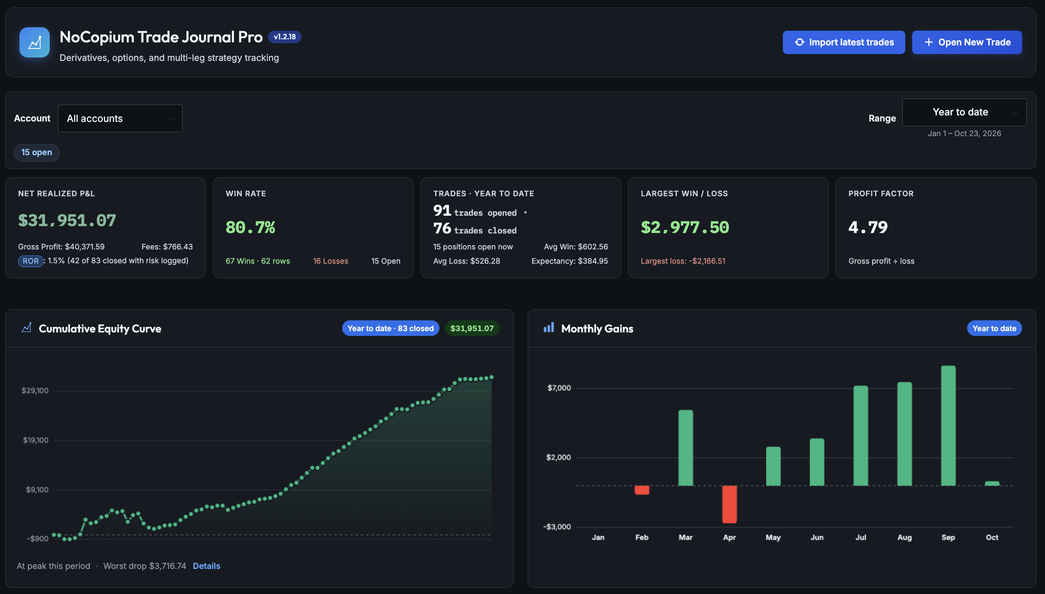Click the Year to date · 83 closed pill
Screen dimensions: 1045x594
[x=391, y=329]
